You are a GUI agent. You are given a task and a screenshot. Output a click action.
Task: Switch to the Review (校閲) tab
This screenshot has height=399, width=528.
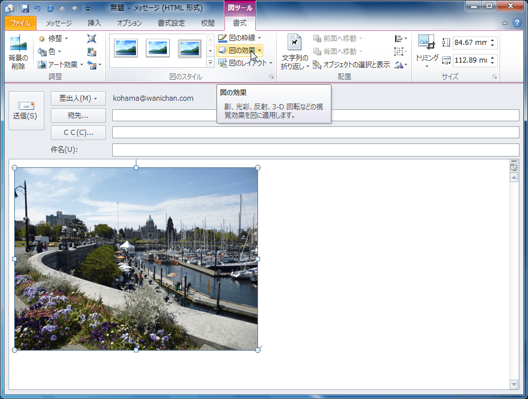207,23
